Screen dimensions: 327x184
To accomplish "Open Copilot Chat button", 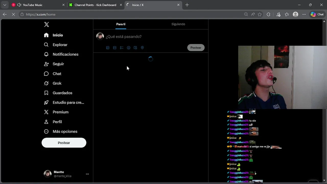I will [317, 14].
